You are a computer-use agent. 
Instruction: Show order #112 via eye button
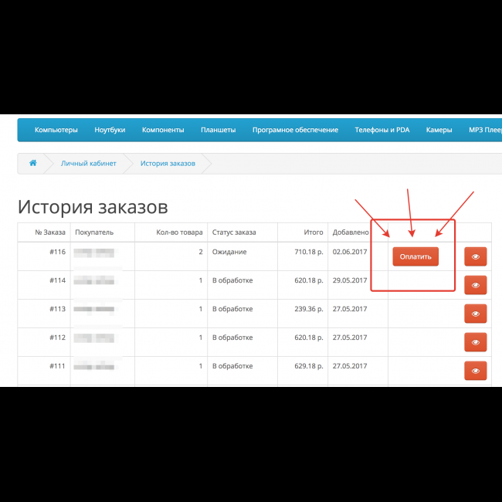475,342
